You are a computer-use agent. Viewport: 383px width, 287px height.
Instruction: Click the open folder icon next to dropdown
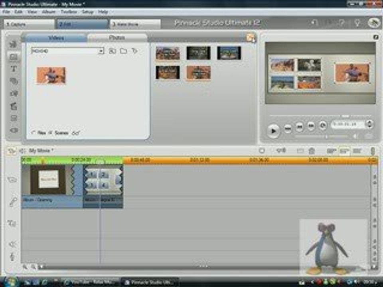[123, 51]
